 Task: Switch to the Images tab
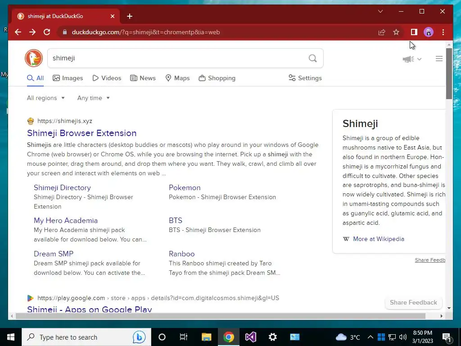coord(68,78)
